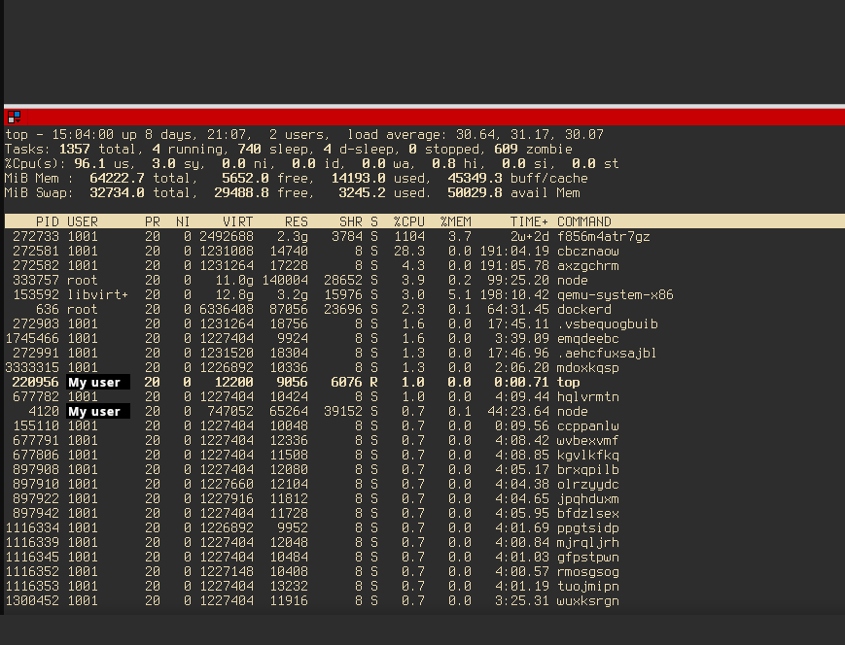Click the 5.1 %MEM value
Viewport: 845px width, 645px height.
460,294
